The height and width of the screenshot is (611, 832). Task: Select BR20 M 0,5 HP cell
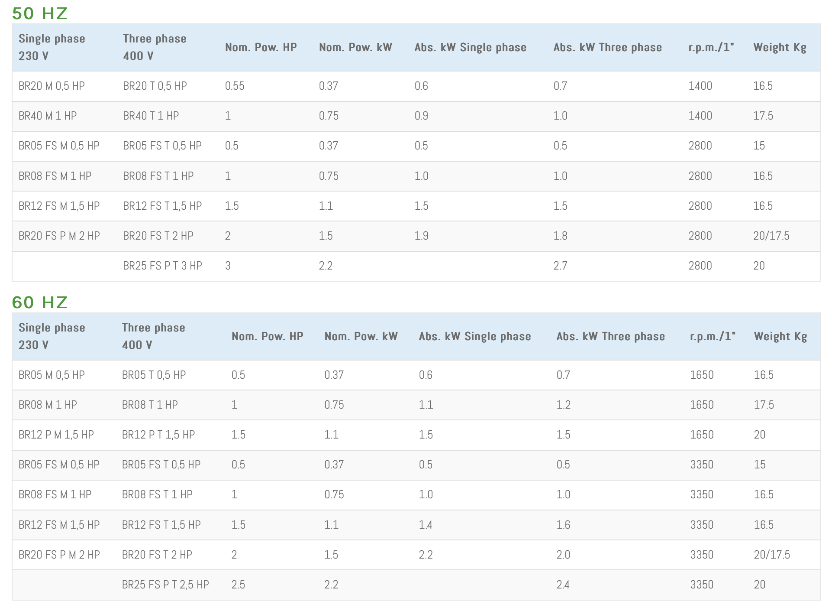tap(52, 86)
